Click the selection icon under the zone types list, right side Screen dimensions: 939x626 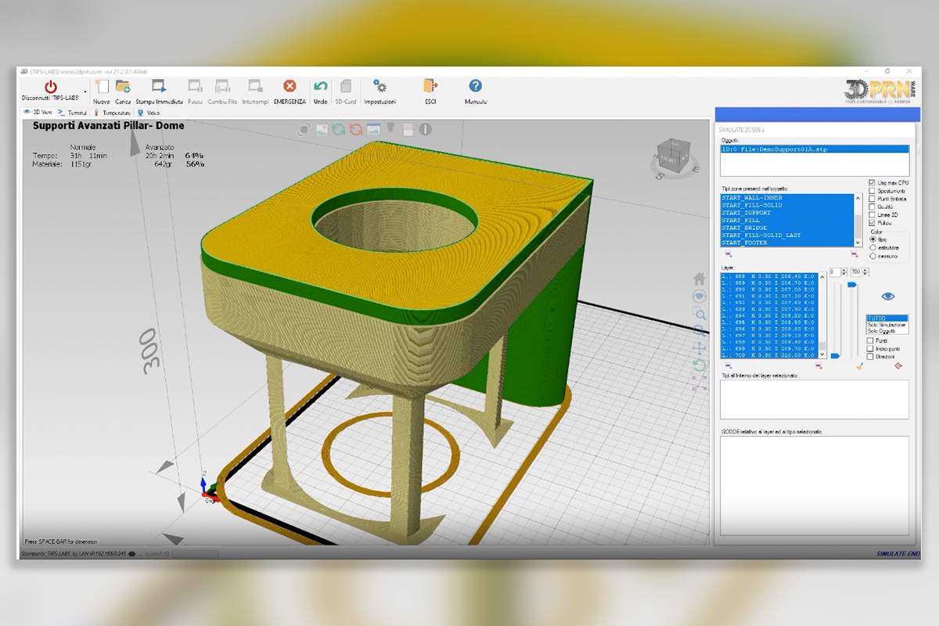coord(854,254)
